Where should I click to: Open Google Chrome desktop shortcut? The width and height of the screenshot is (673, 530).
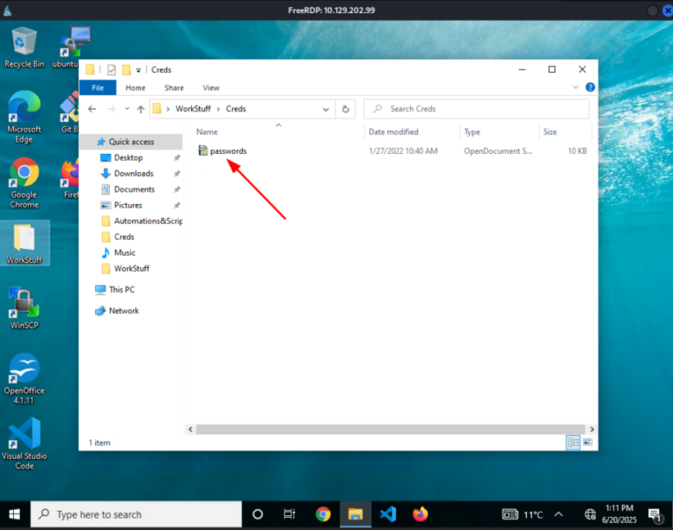(24, 182)
